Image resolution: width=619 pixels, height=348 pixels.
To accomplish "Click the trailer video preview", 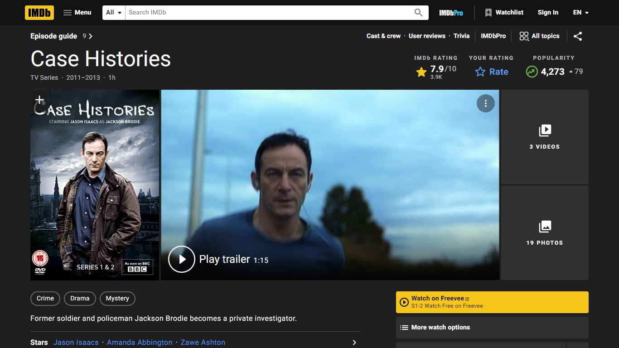I will coord(330,185).
